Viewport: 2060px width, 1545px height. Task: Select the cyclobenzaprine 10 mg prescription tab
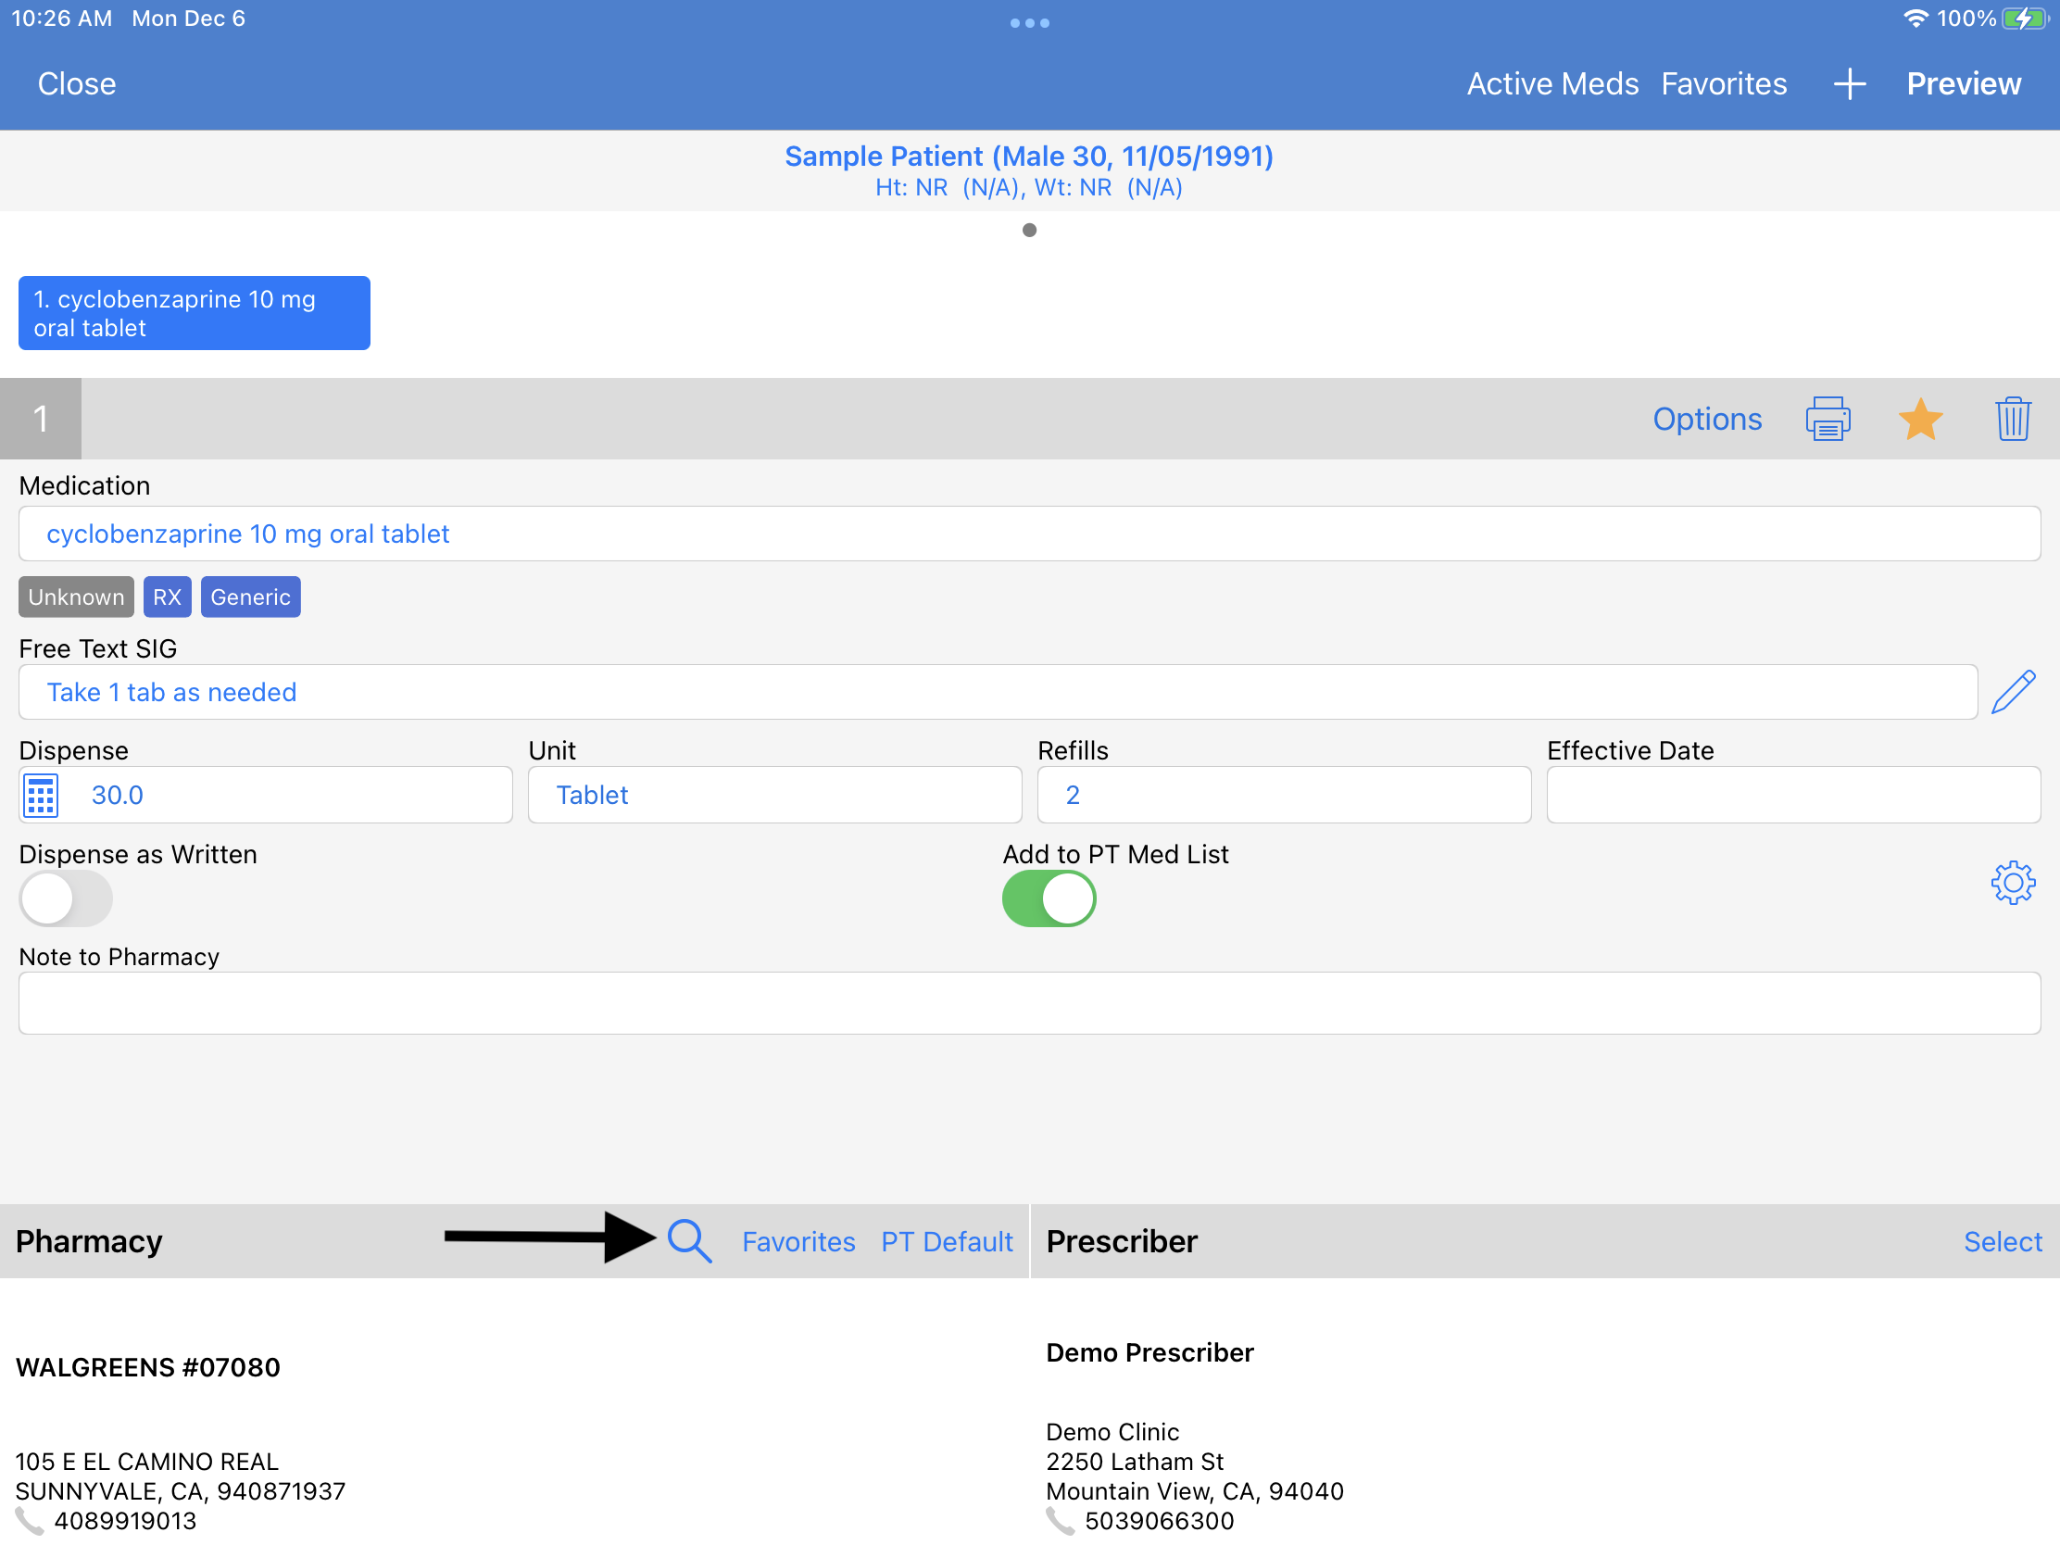(x=194, y=313)
